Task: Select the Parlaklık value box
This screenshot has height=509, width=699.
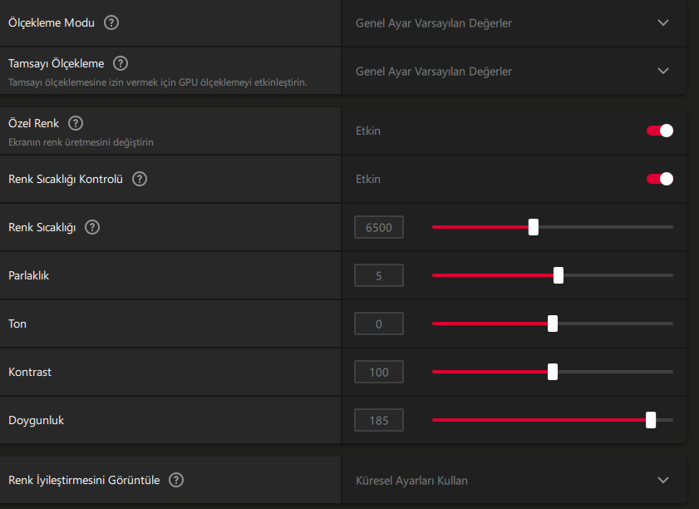Action: coord(378,275)
